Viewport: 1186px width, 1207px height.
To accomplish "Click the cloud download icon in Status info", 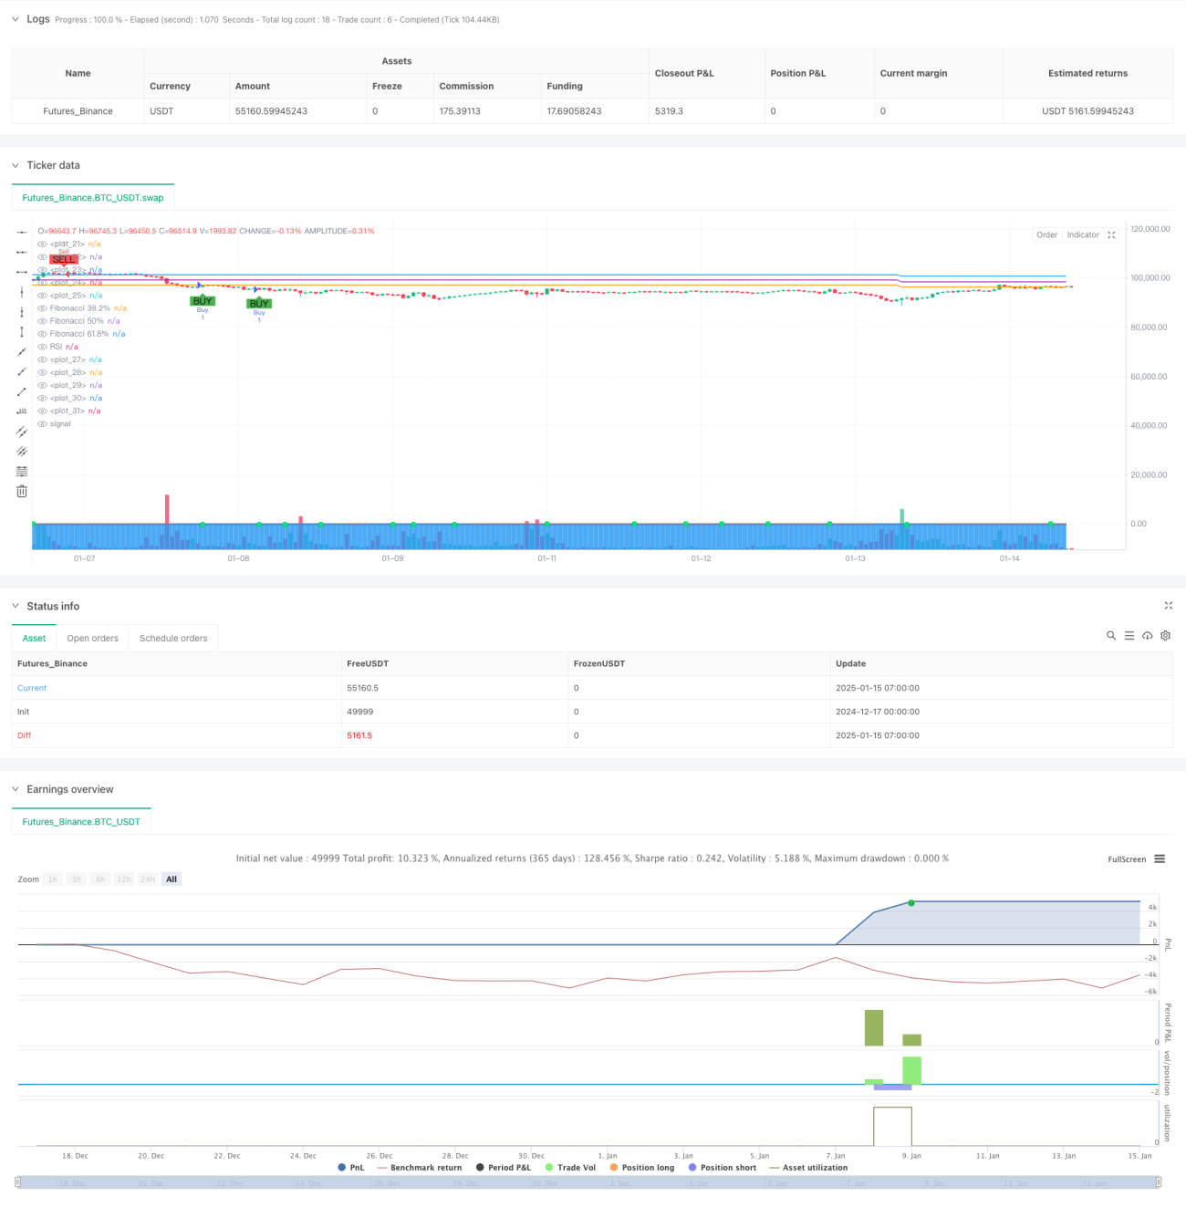I will 1147,636.
